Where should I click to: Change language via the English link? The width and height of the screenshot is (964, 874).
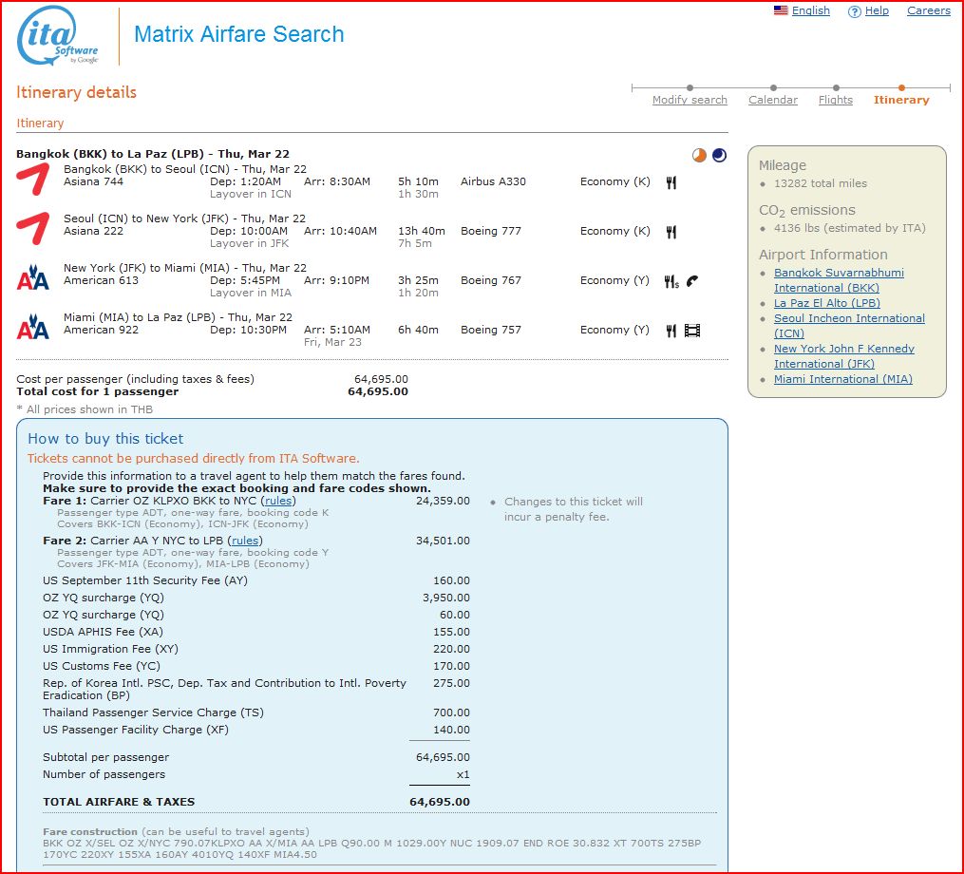tap(811, 10)
